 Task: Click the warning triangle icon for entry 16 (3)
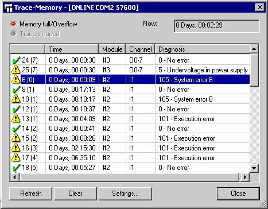(16, 148)
